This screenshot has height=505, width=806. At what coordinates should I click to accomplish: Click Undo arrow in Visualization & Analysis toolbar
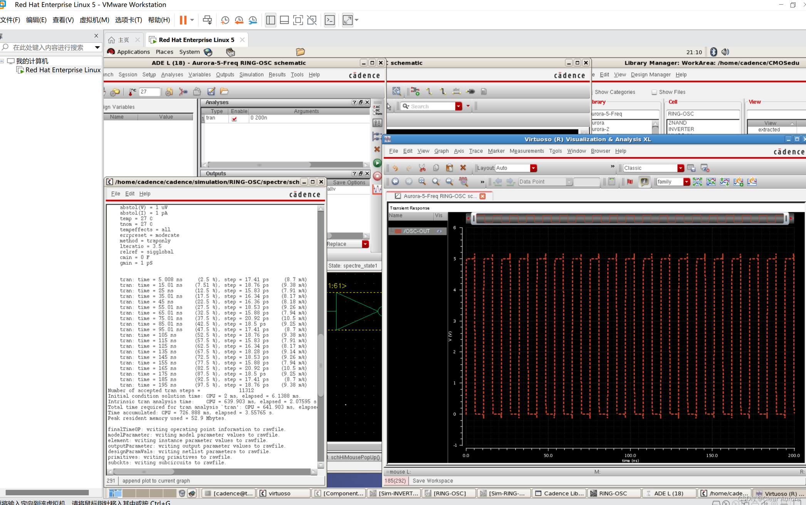click(395, 168)
